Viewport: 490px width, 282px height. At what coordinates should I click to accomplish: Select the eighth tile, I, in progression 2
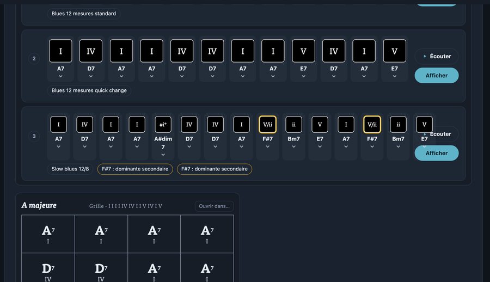[x=273, y=51]
